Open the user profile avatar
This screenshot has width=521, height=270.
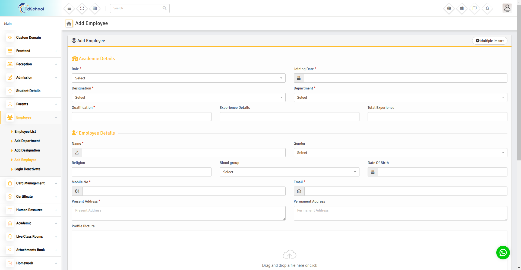click(507, 8)
